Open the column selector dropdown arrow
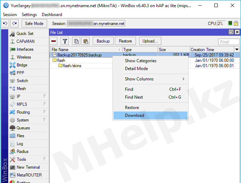Screen dimensions: 241x183 (x=237, y=50)
